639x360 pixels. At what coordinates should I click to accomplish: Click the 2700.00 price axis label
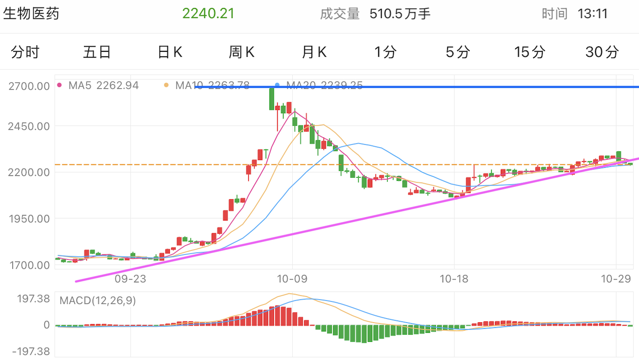tap(29, 85)
